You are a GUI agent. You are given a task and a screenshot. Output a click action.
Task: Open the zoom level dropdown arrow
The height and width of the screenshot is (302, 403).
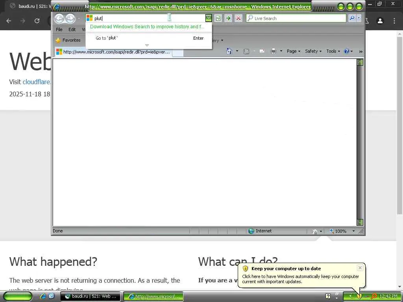[353, 231]
